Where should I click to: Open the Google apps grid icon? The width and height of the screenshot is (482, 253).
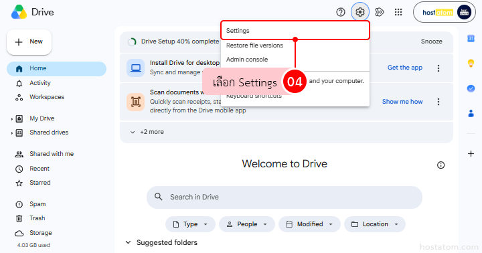point(398,12)
